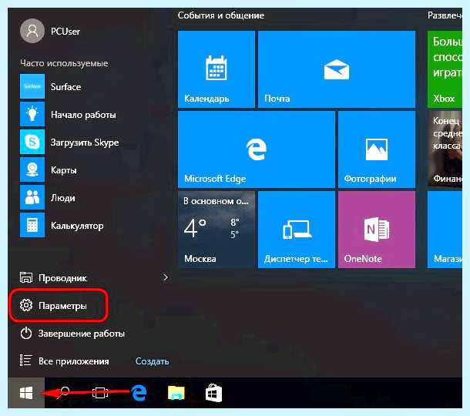Click the Калькулятор label
Image resolution: width=470 pixels, height=416 pixels.
tap(77, 226)
